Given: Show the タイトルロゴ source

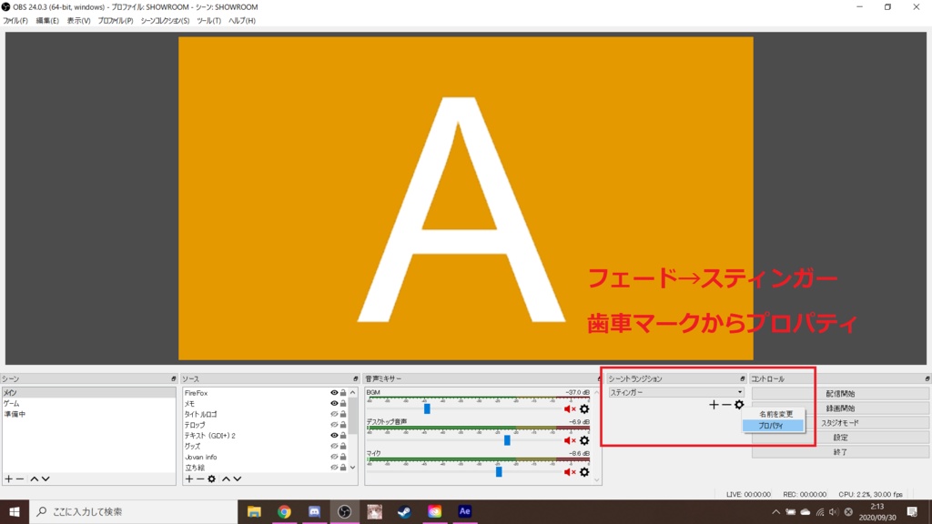Looking at the screenshot, I should [x=334, y=414].
